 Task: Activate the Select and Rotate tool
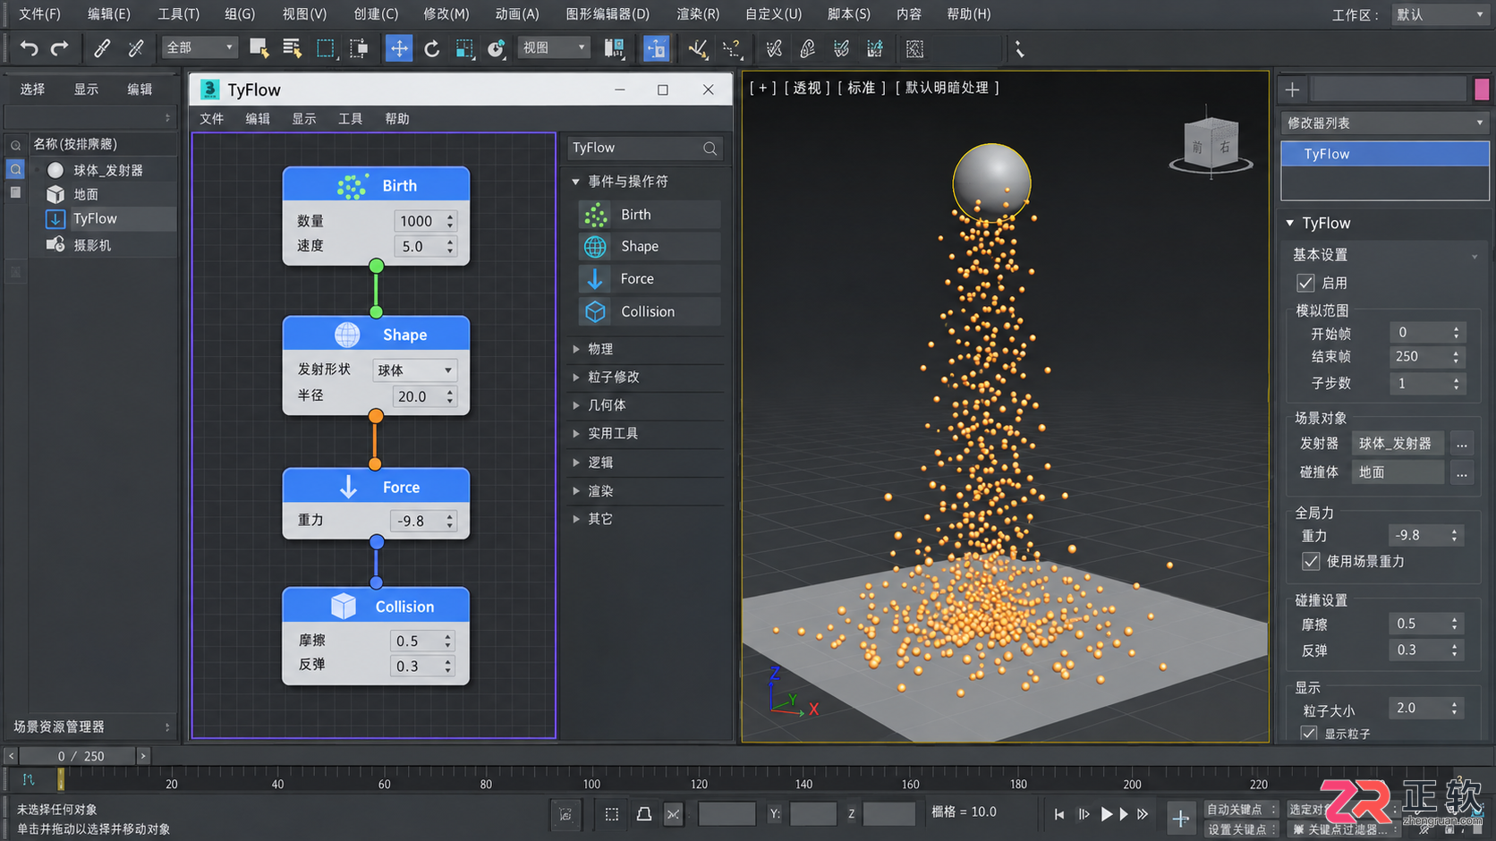click(431, 48)
